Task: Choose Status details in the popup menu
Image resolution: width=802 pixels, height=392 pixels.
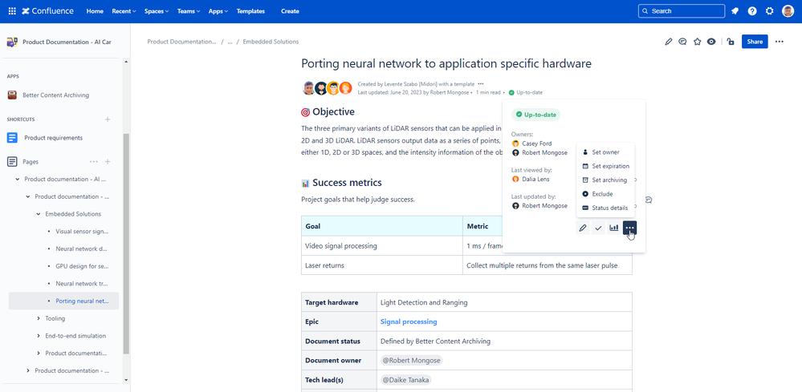Action: (609, 208)
